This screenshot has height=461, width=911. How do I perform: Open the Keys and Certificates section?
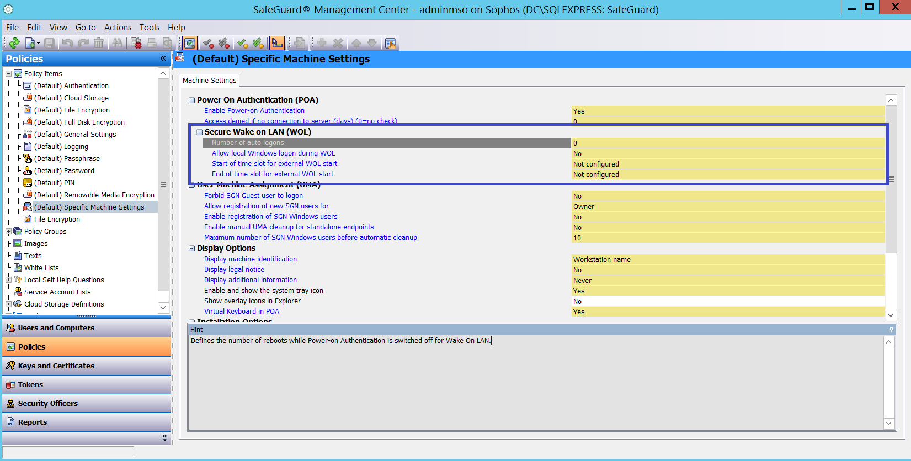[x=87, y=366]
